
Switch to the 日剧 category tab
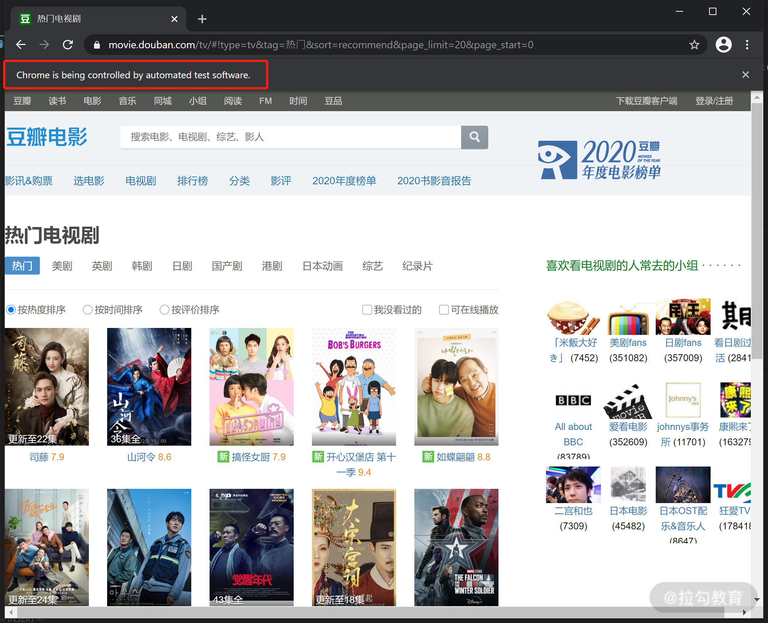point(182,266)
